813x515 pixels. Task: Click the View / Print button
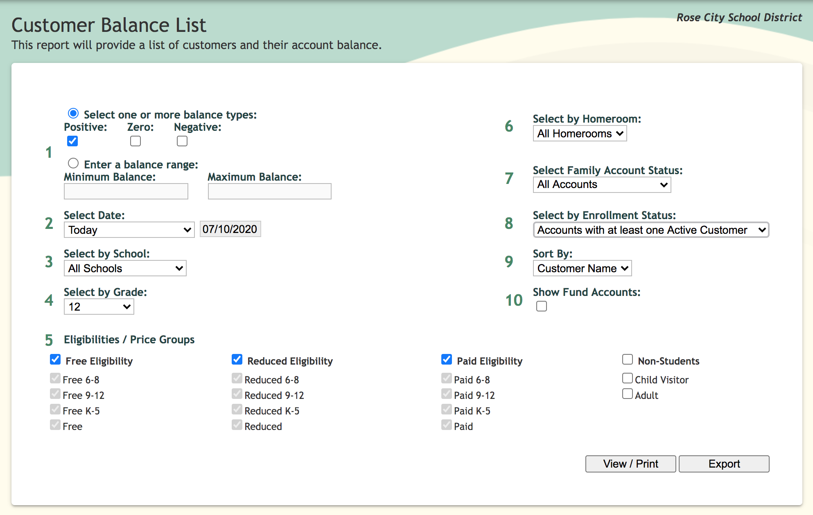pos(630,464)
